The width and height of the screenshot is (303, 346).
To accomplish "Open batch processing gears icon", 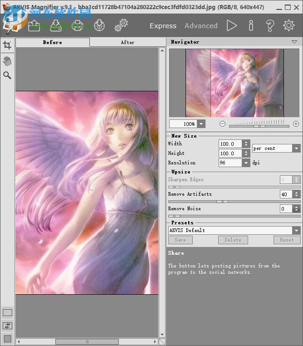I will point(121,25).
